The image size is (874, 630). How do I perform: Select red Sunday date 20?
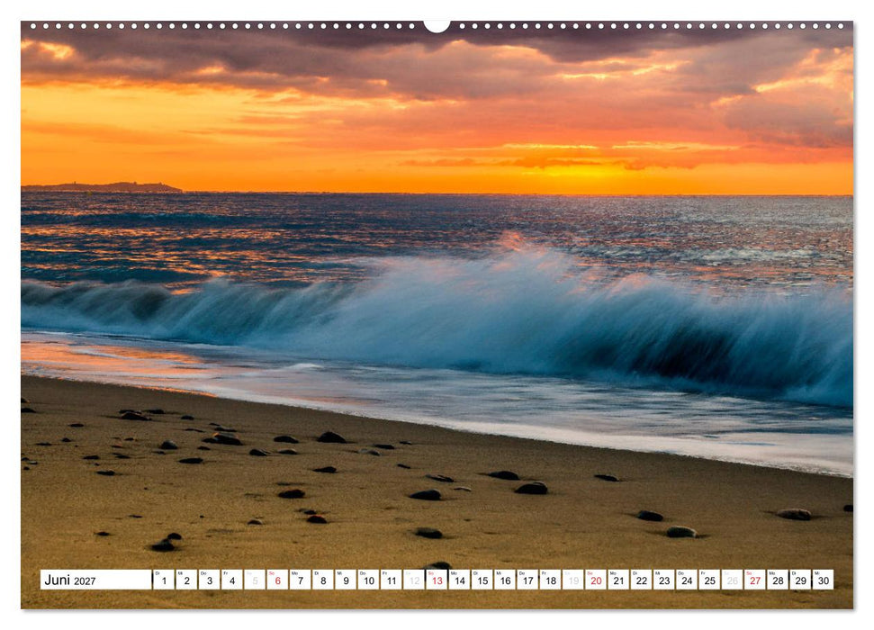(x=597, y=580)
